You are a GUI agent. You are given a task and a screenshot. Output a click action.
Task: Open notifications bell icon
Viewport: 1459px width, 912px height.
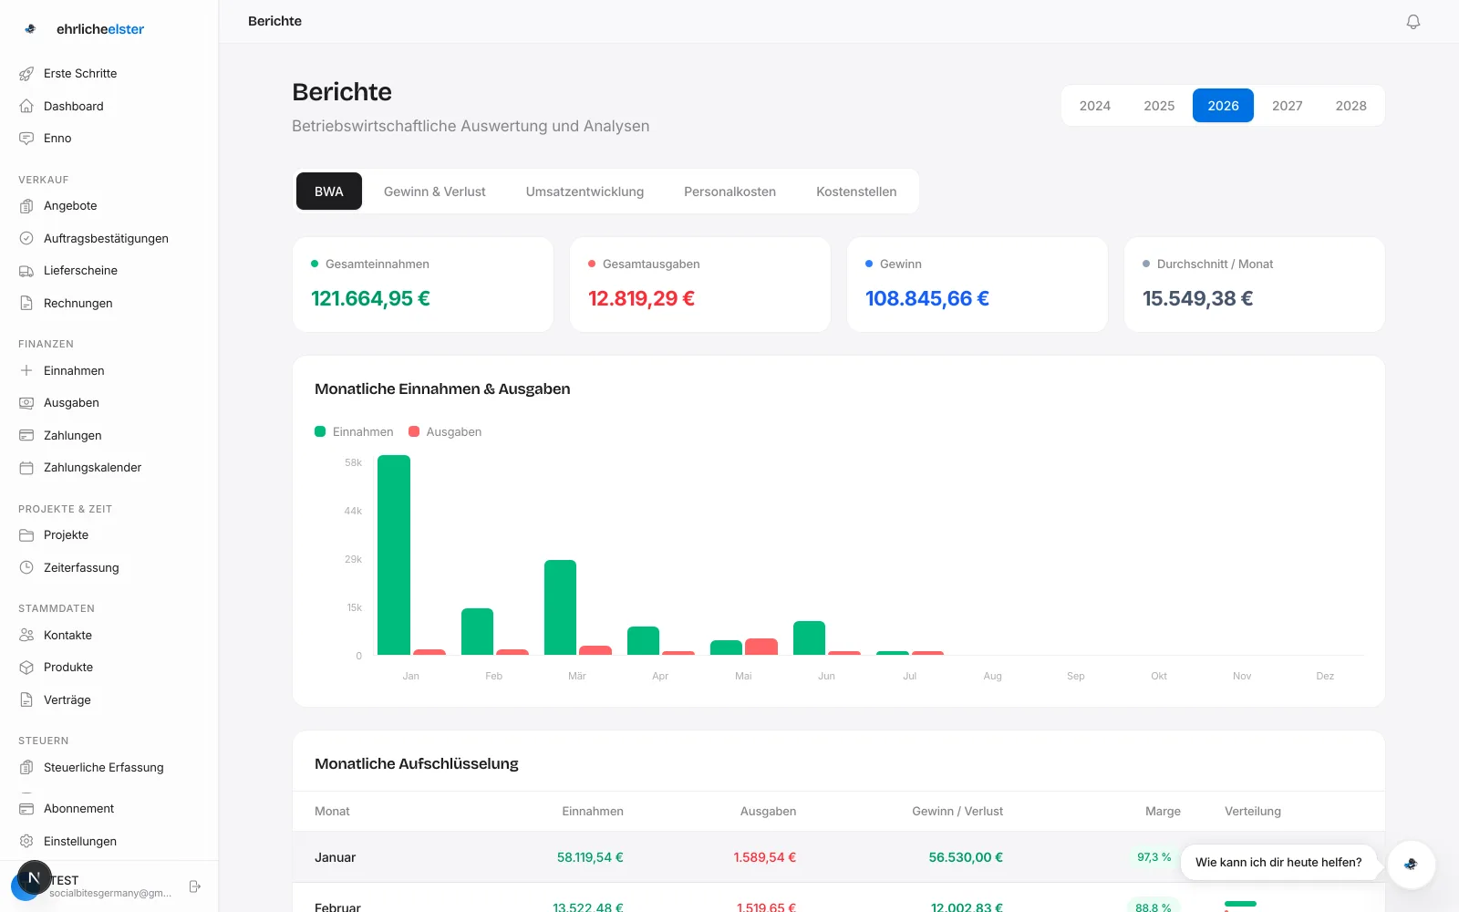coord(1412,21)
